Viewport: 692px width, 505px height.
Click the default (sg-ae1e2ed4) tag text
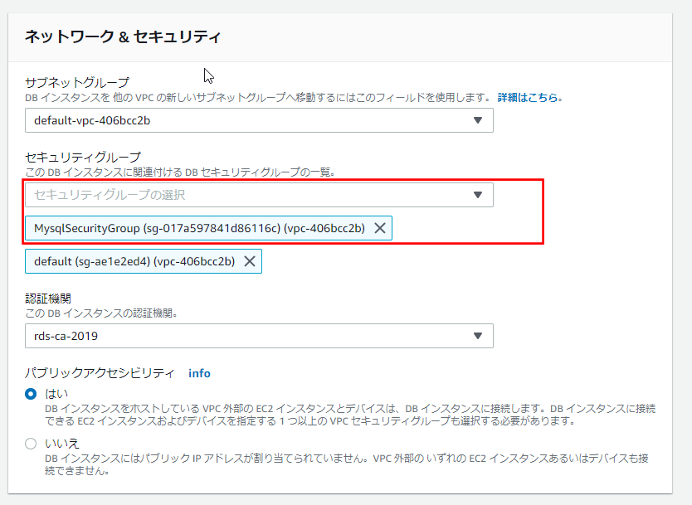134,261
